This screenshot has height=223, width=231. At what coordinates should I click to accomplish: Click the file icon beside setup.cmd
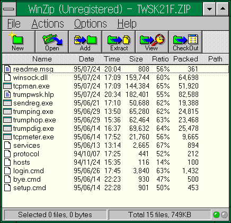(x=7, y=188)
